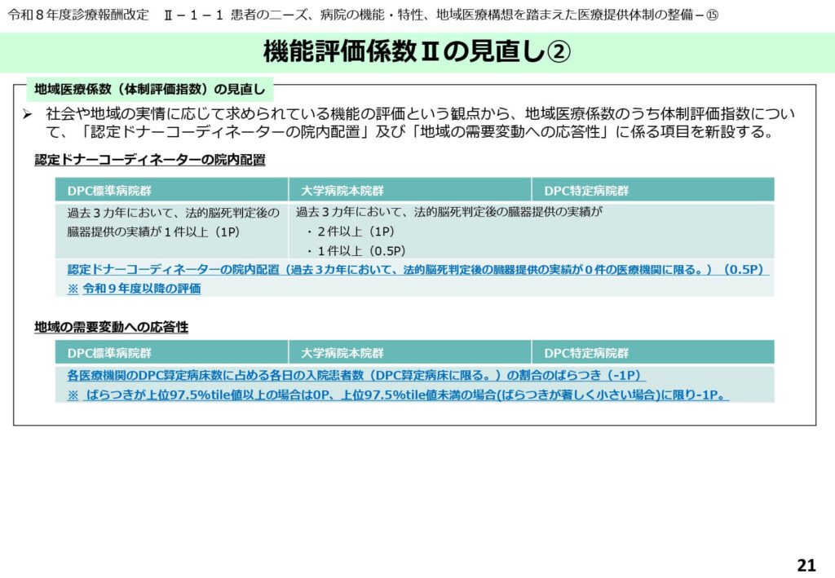This screenshot has width=835, height=578.
Task: Select the green label 地域医療係数（体制評価指数）の見直し
Action: click(151, 88)
